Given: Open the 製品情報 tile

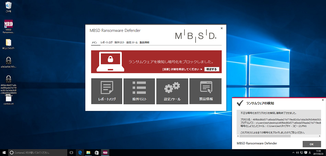Looking at the screenshot, I should (206, 91).
